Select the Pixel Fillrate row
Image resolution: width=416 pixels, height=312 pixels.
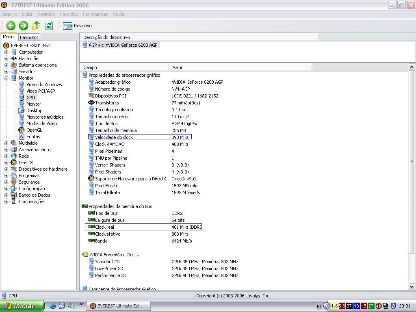143,185
